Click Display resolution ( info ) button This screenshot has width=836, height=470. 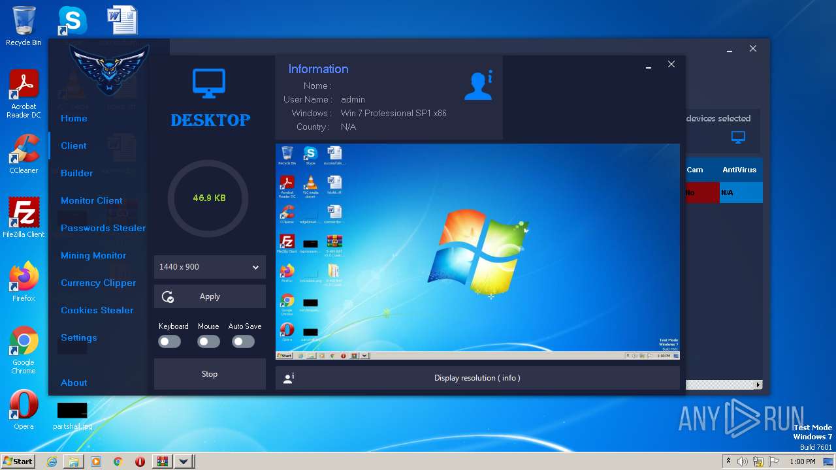[477, 378]
